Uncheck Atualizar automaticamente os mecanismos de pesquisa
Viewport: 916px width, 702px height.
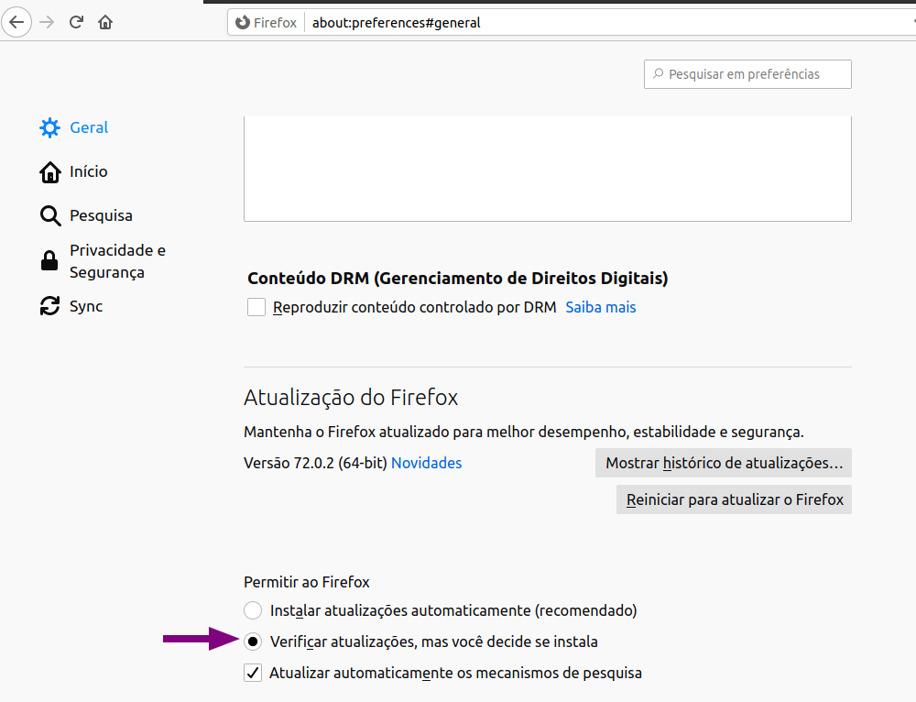[253, 673]
